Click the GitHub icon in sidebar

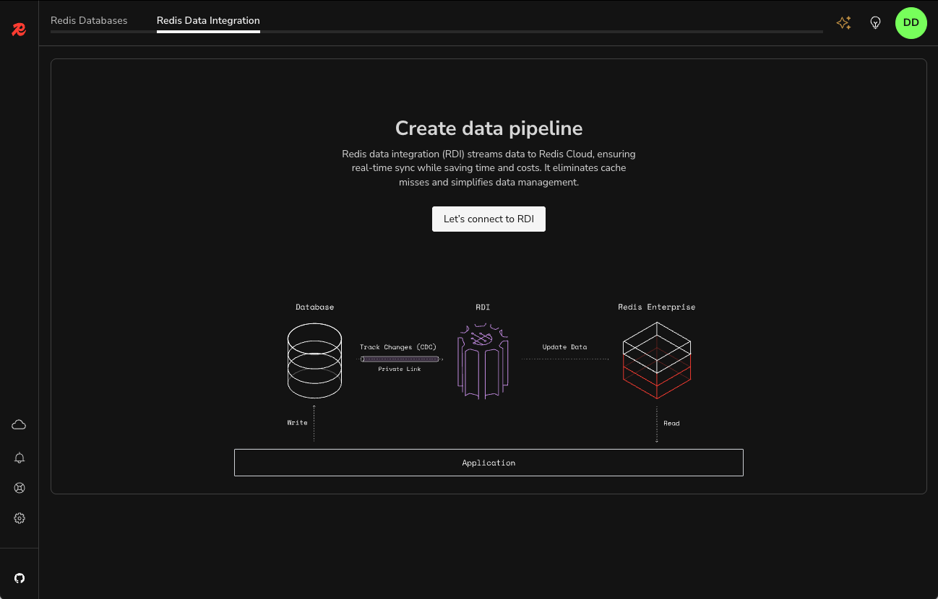click(x=20, y=578)
